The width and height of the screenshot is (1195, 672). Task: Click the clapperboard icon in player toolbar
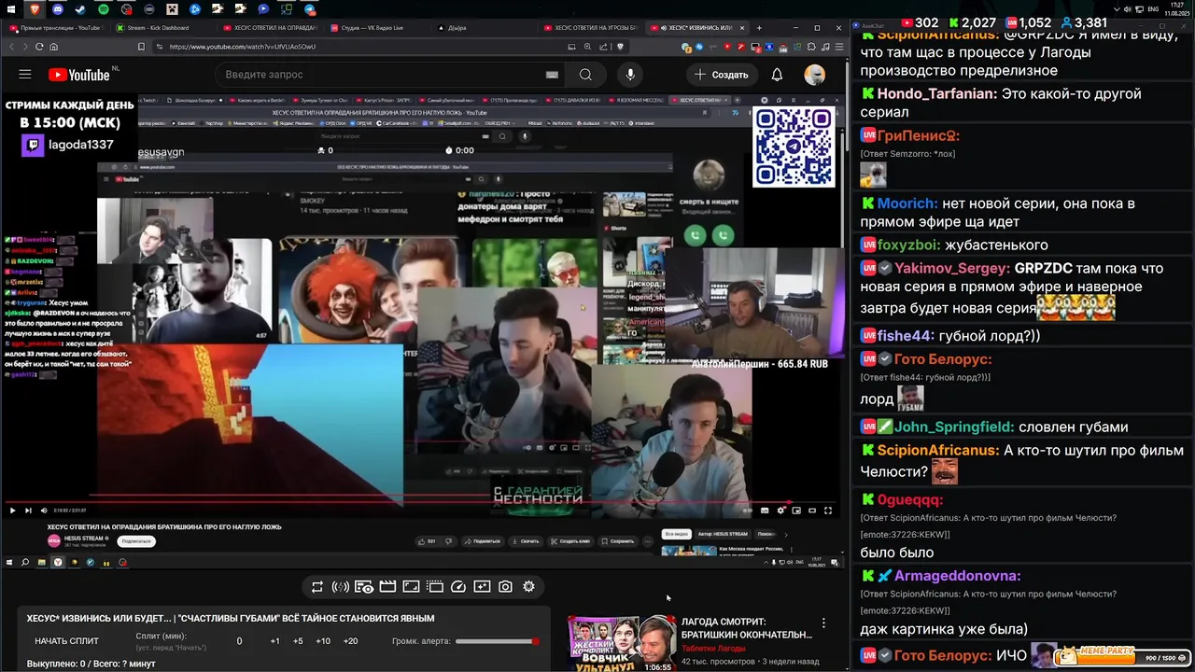tap(387, 587)
